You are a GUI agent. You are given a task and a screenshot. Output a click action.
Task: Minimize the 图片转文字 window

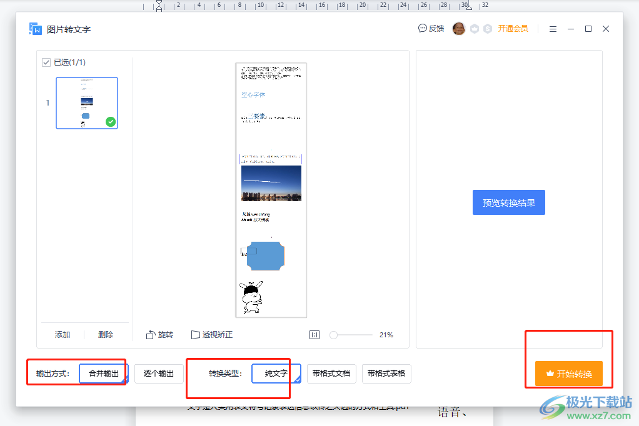pos(570,29)
